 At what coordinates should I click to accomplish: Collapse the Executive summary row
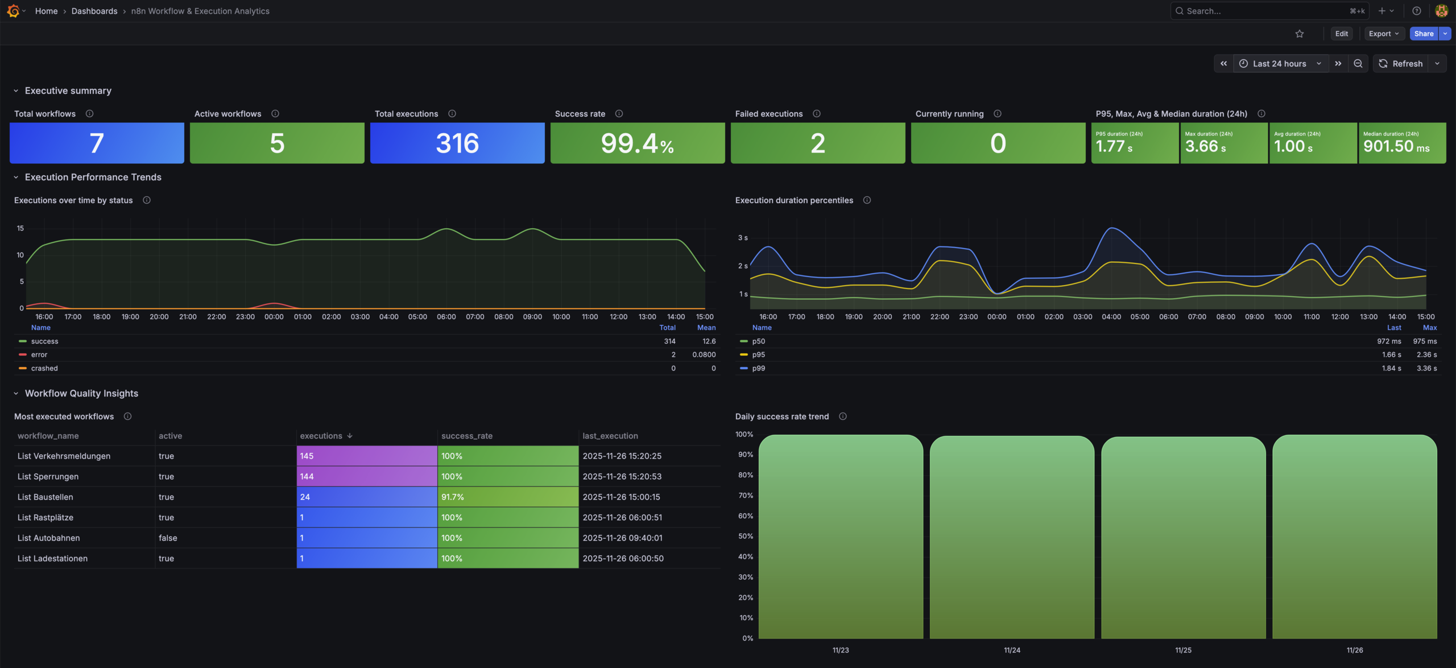[x=16, y=91]
